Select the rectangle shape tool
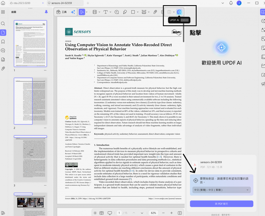 (133, 12)
